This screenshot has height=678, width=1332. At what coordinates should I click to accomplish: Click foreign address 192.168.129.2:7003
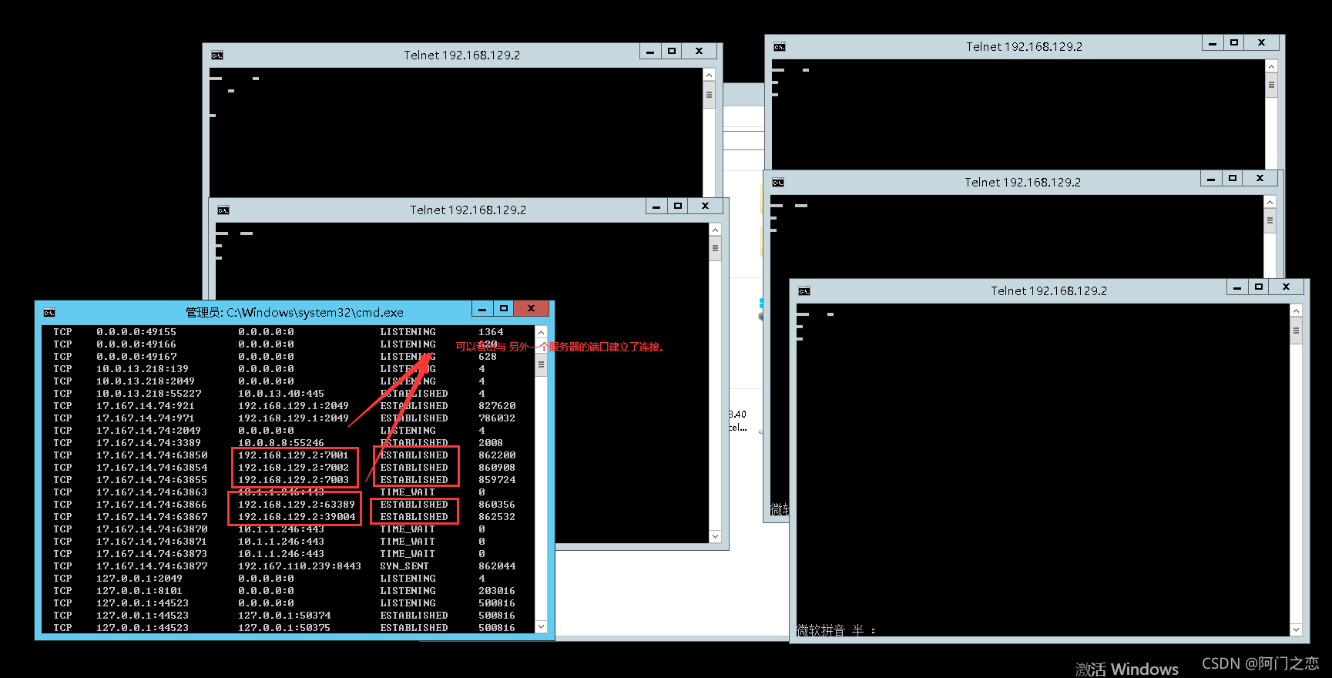(294, 480)
